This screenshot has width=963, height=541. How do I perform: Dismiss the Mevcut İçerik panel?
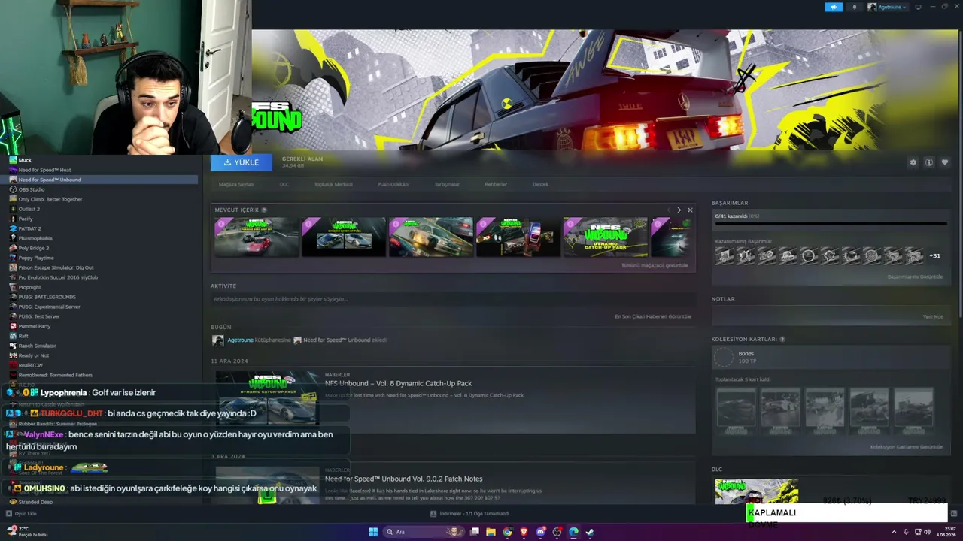pyautogui.click(x=690, y=210)
